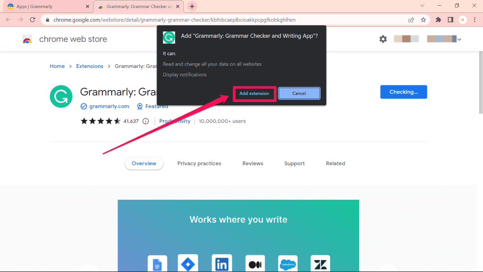
Task: Expand the account theme dropdown arrow
Action: pyautogui.click(x=459, y=39)
